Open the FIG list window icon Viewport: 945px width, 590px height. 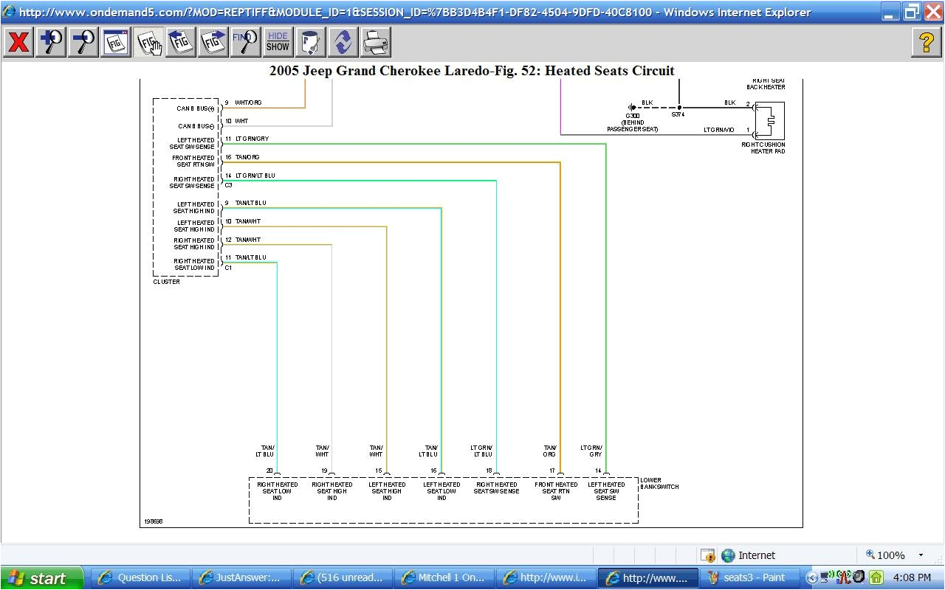tap(115, 41)
